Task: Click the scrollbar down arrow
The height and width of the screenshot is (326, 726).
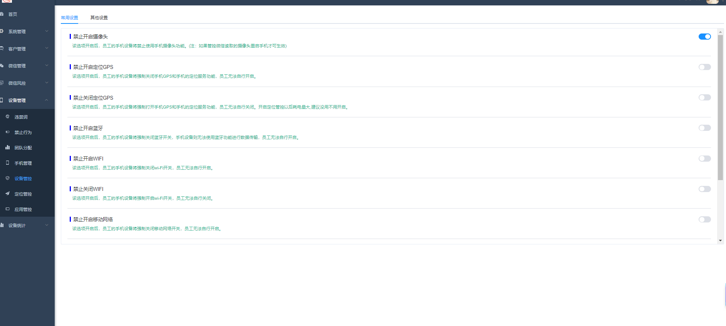Action: pos(720,241)
